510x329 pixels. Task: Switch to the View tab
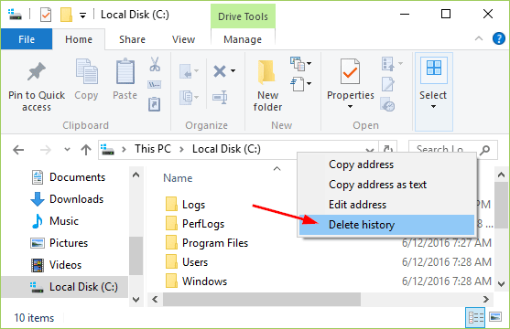(x=183, y=39)
